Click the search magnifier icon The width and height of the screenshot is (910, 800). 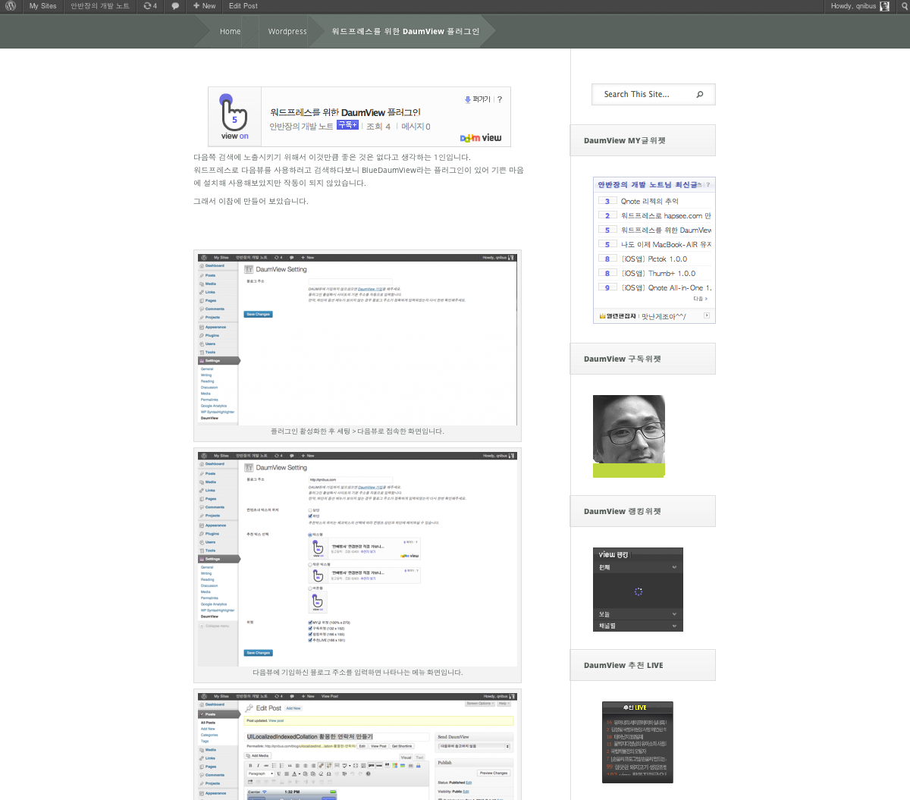[x=700, y=95]
